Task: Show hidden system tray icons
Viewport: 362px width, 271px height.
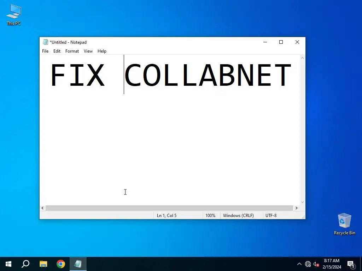Action: (299, 264)
